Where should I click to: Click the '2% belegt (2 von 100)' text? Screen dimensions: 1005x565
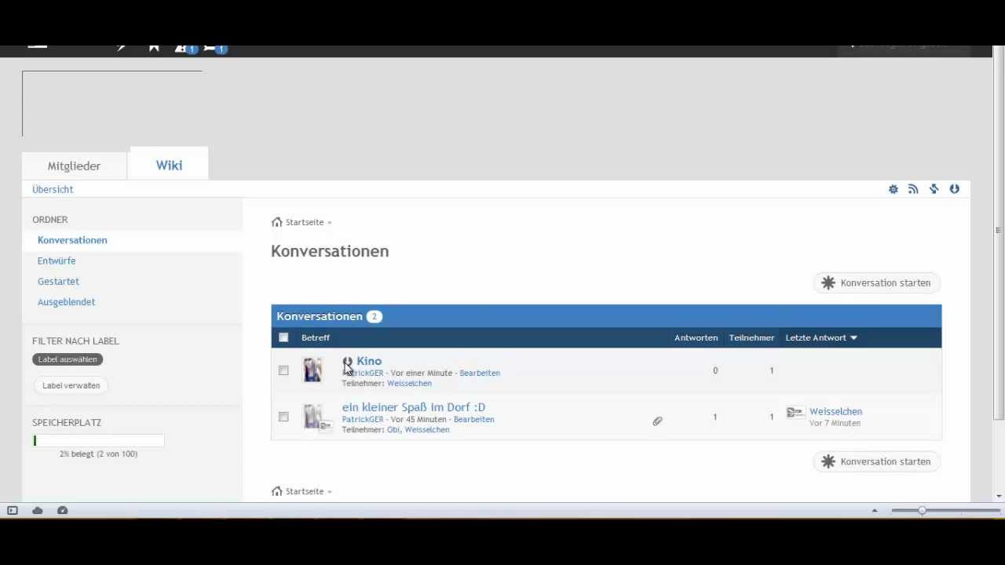(x=98, y=454)
